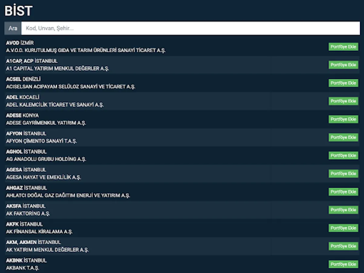Add AGESA to portfolio
Image resolution: width=364 pixels, height=273 pixels.
(x=343, y=174)
